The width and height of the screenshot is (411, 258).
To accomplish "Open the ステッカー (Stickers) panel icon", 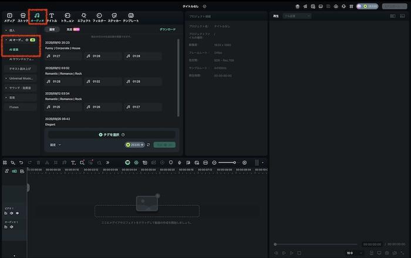I will click(114, 16).
